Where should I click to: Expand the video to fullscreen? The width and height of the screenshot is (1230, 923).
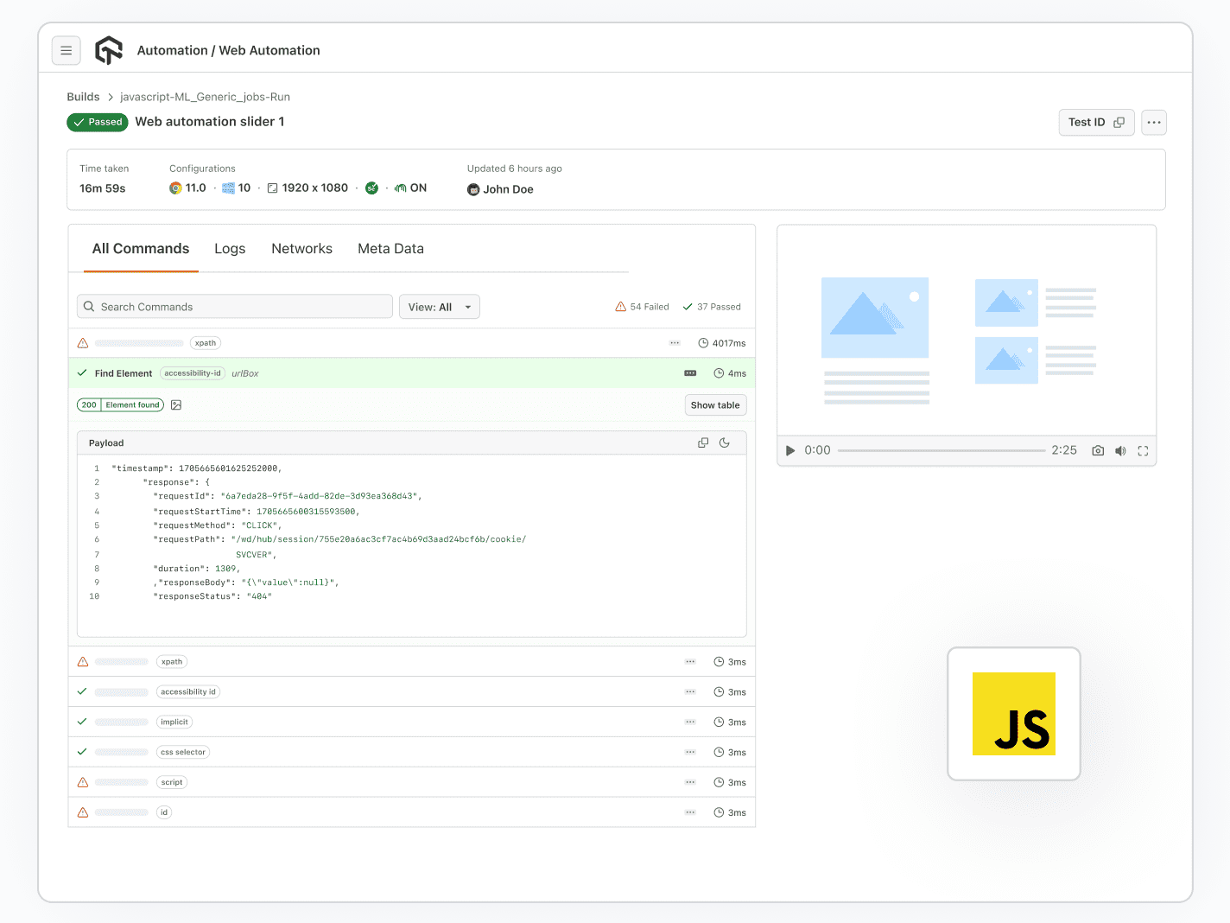tap(1143, 450)
